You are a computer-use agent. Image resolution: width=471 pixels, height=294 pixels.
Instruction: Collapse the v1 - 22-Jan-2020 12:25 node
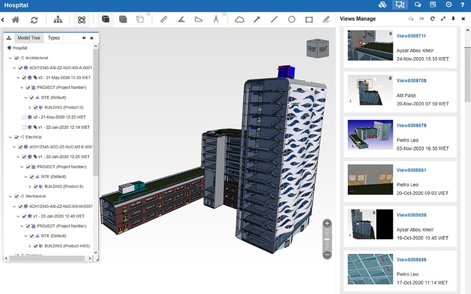[x=18, y=157]
